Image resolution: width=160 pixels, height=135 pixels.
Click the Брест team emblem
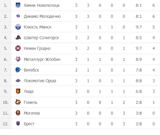18,124
